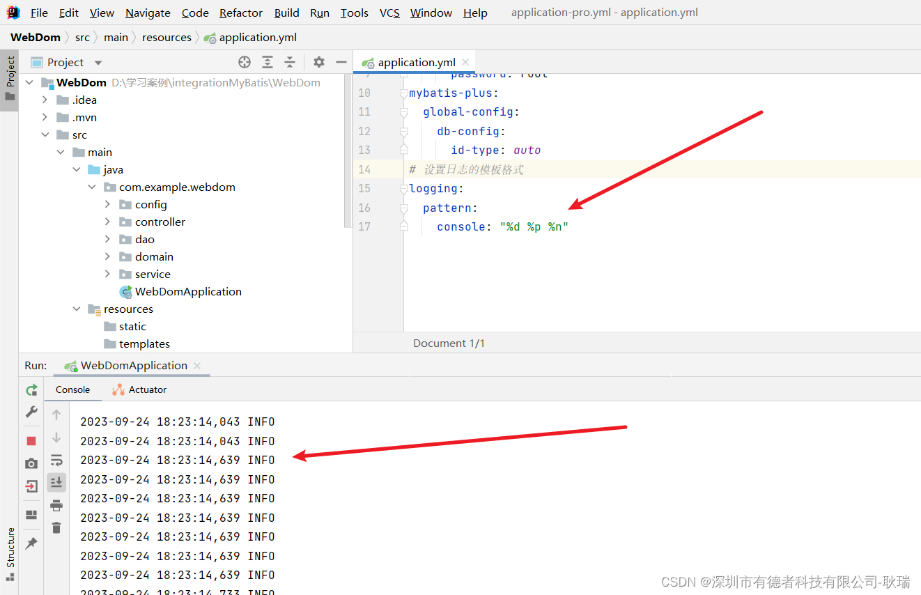Image resolution: width=921 pixels, height=595 pixels.
Task: Open the Navigate menu
Action: 148,13
